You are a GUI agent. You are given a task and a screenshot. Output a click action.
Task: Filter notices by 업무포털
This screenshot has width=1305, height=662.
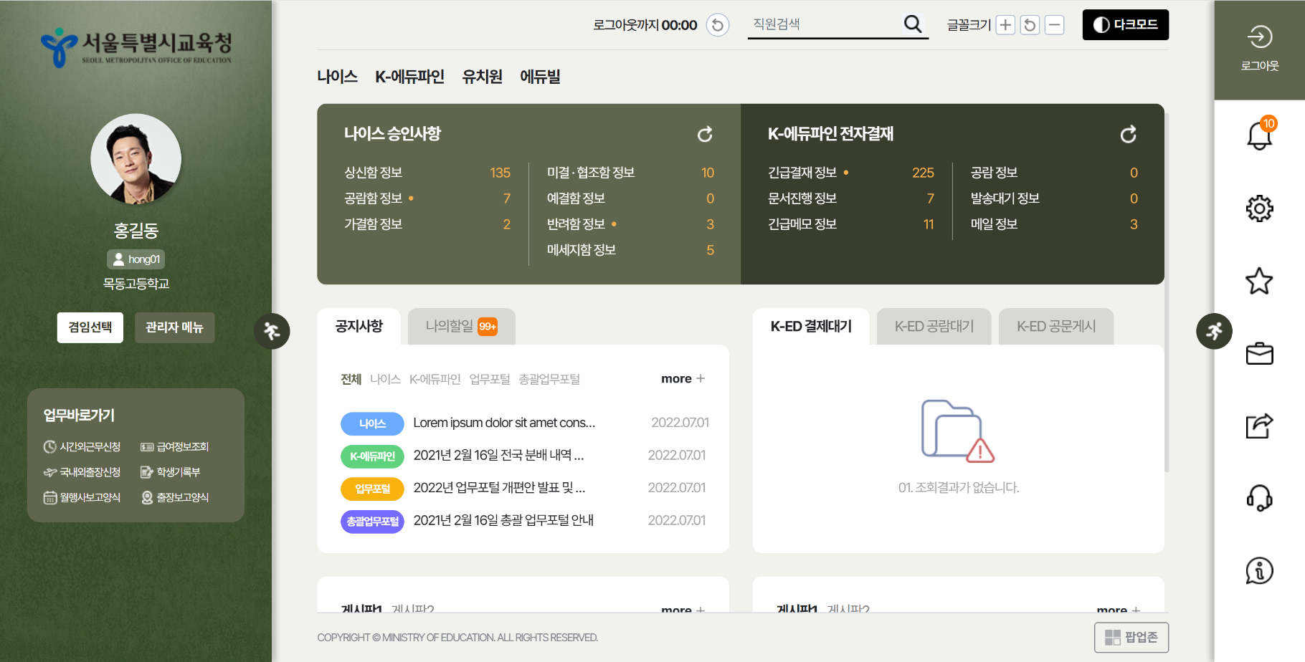(490, 379)
